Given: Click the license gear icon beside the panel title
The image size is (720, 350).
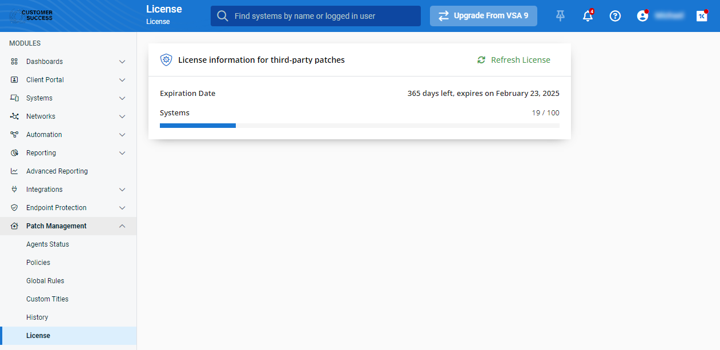Looking at the screenshot, I should click(166, 59).
